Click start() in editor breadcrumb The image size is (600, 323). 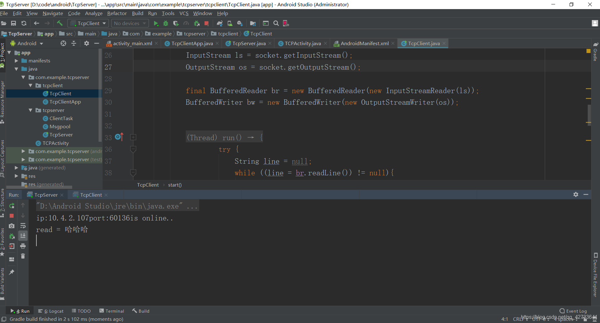pyautogui.click(x=175, y=185)
